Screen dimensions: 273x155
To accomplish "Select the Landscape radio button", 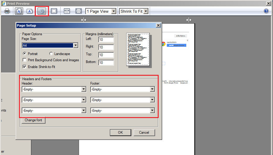I will click(51, 54).
